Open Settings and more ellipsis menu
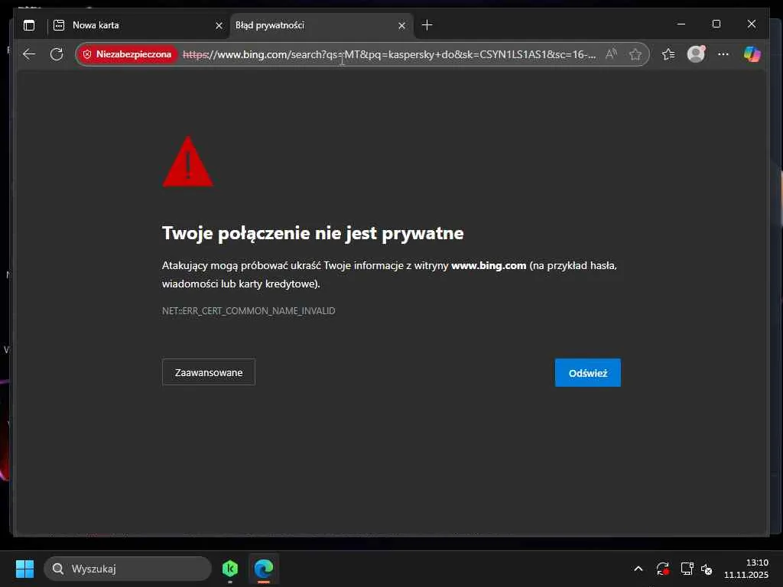Viewport: 783px width, 587px height. pyautogui.click(x=723, y=54)
